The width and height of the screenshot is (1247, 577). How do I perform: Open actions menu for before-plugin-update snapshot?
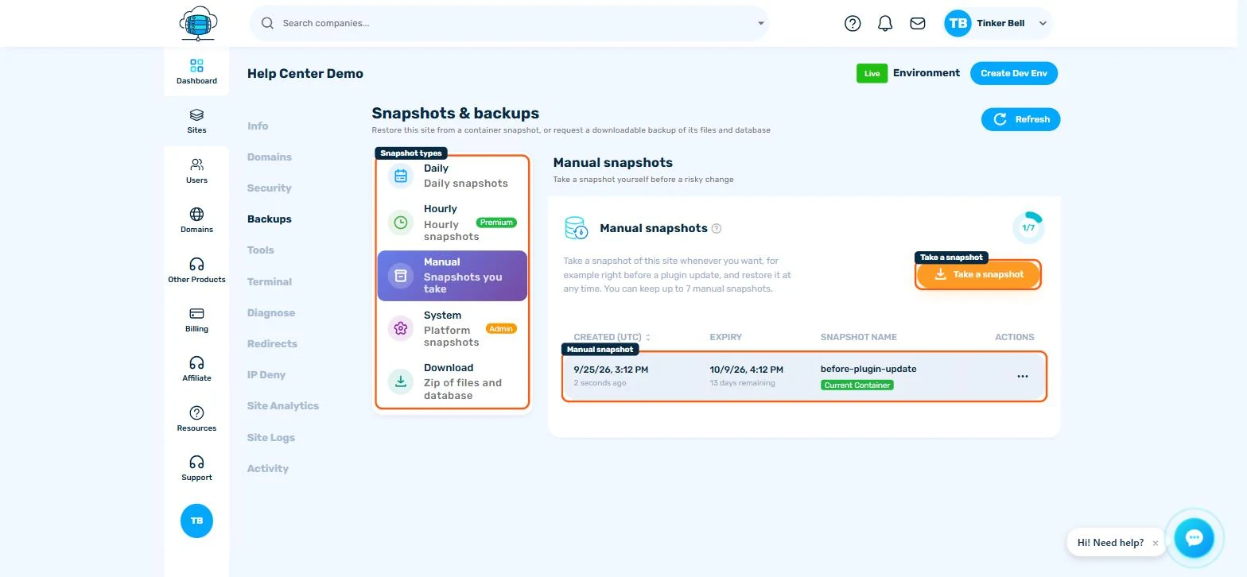point(1023,377)
